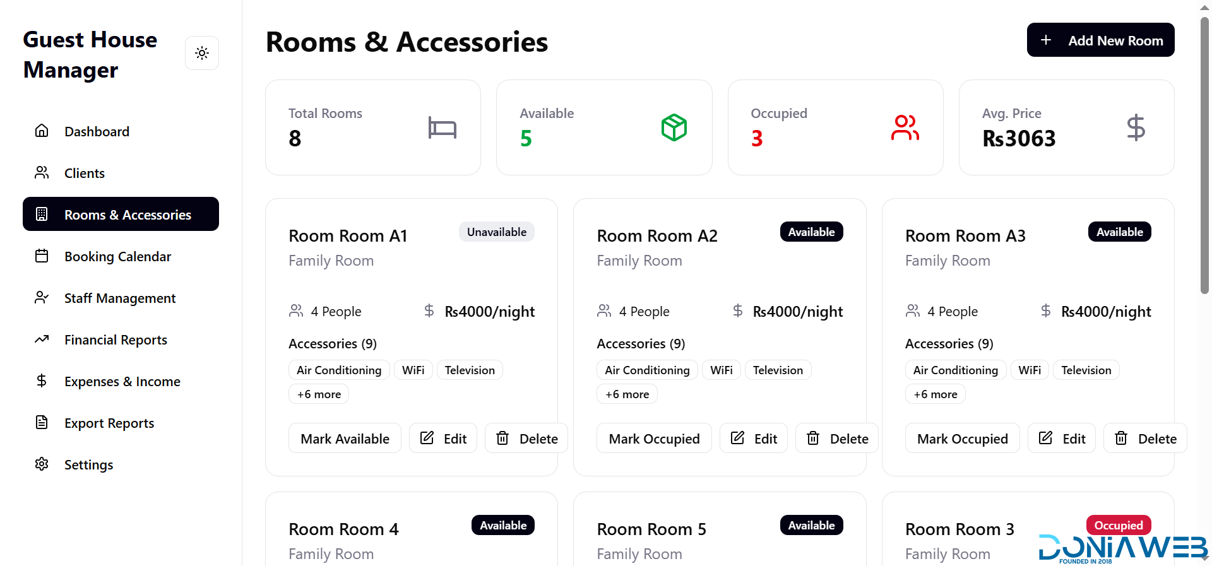Toggle the light/dark theme sun button

[x=202, y=53]
